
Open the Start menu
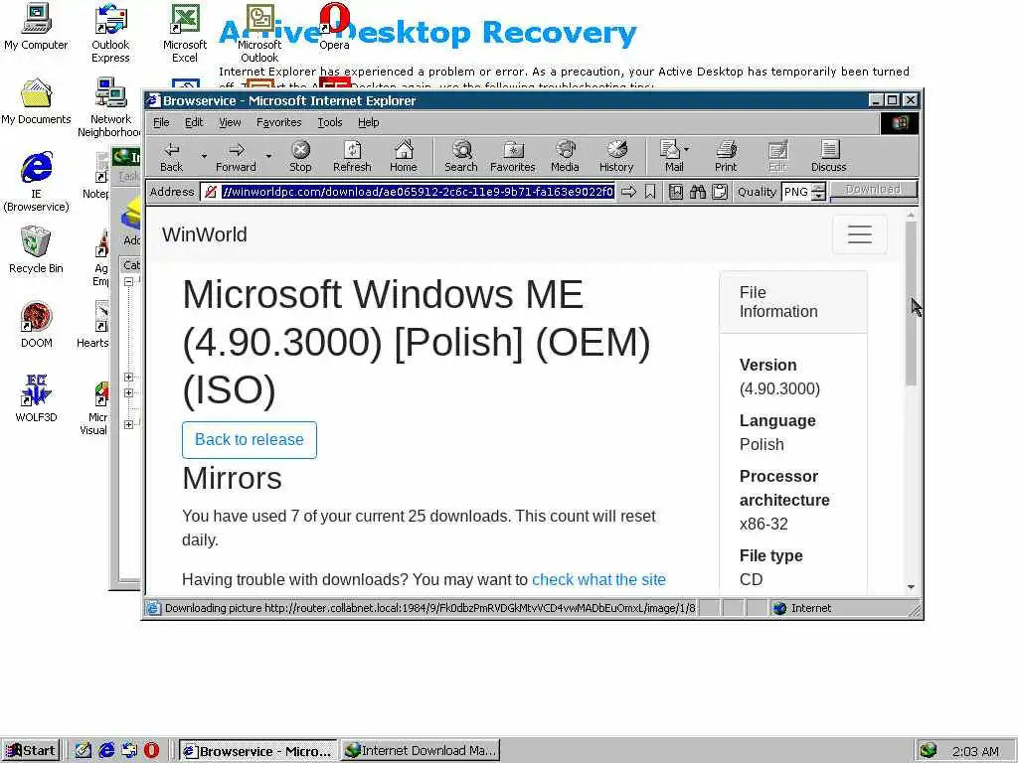pyautogui.click(x=31, y=751)
